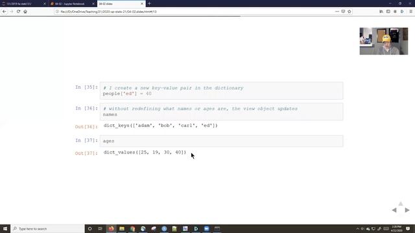Screen dimensions: 415x233
Task: Open the Library icon in Firefox toolbar
Action: click(x=381, y=12)
